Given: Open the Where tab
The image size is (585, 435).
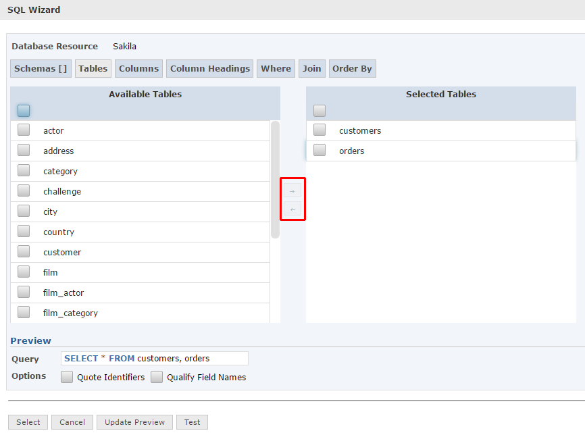Looking at the screenshot, I should point(276,68).
